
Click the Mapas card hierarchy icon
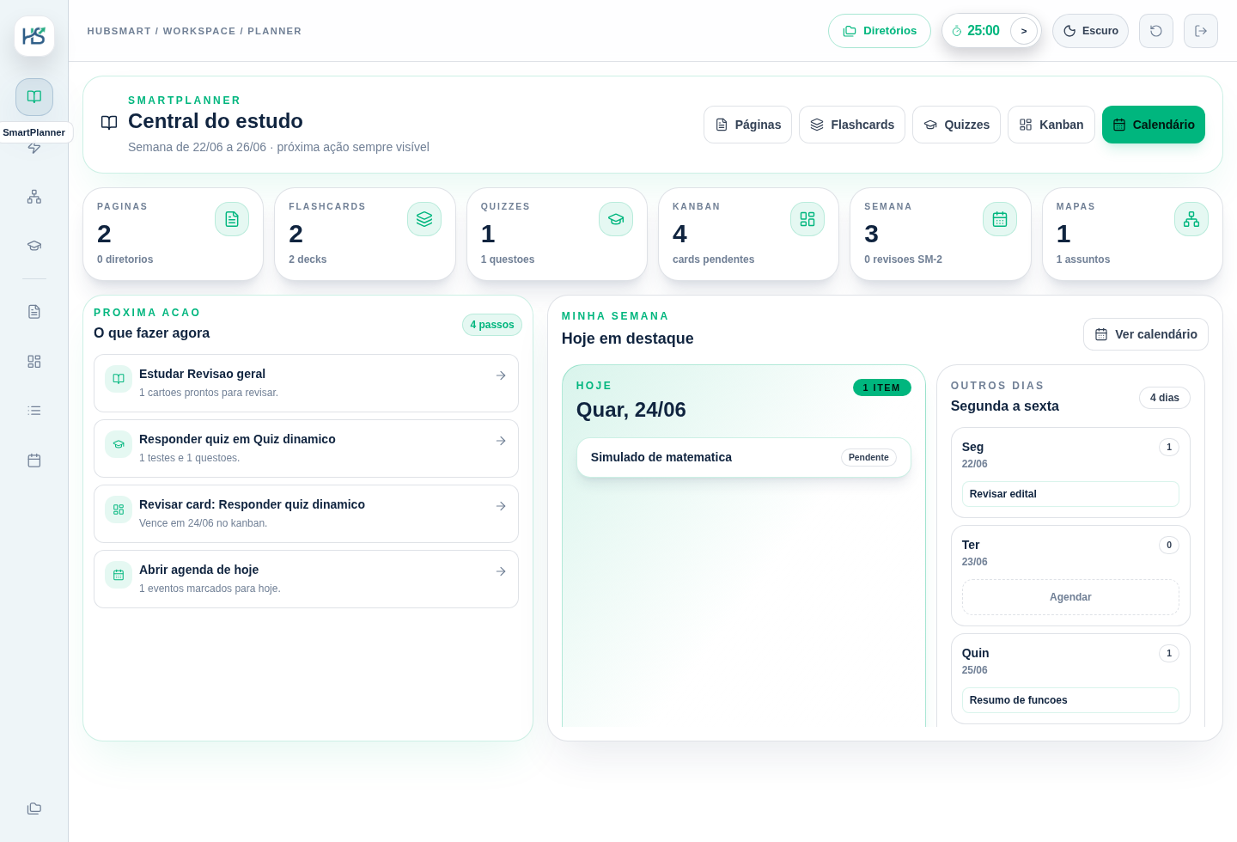[x=1191, y=219]
